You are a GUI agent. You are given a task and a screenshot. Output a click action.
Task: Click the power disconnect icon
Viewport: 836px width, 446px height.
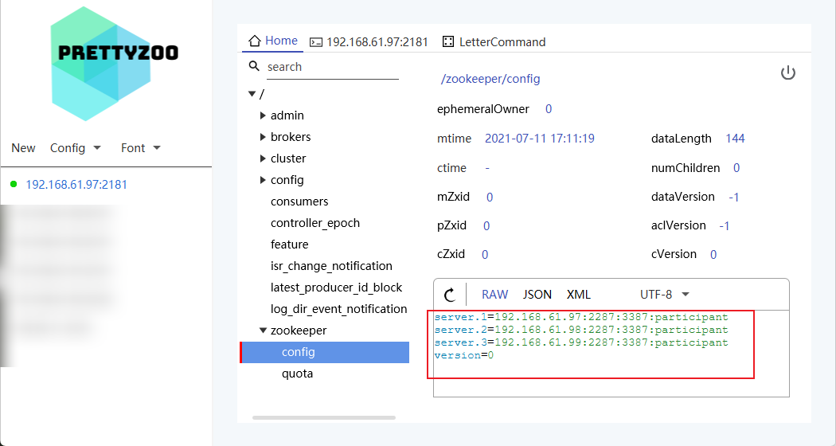coord(788,73)
